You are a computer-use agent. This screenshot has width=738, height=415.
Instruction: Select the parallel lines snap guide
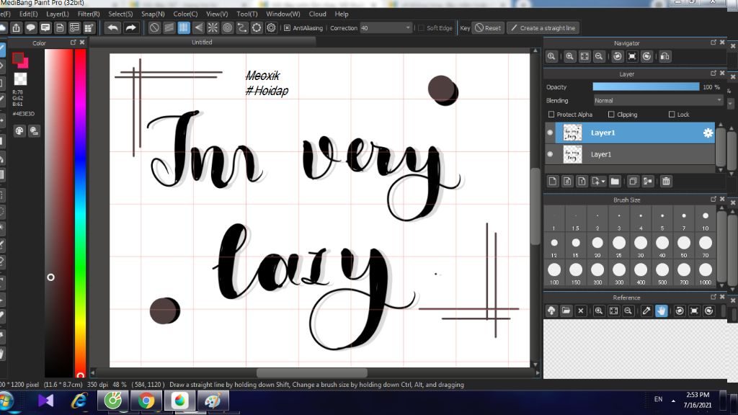pos(169,28)
